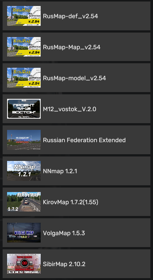Viewport: 153px width, 280px height.
Task: Select the M12_vostok_V.2.0 mod label
Action: tap(69, 109)
